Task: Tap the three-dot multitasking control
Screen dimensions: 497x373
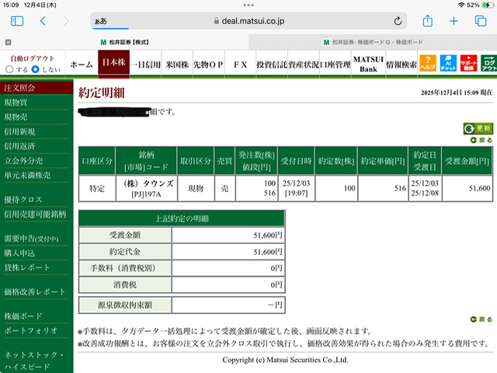Action: pos(248,5)
